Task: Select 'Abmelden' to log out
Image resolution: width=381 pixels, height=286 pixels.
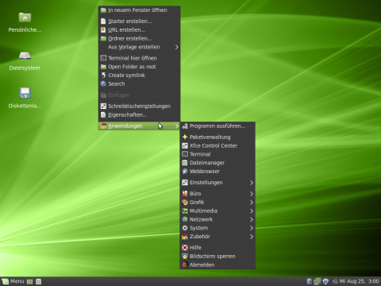Action: click(x=217, y=265)
